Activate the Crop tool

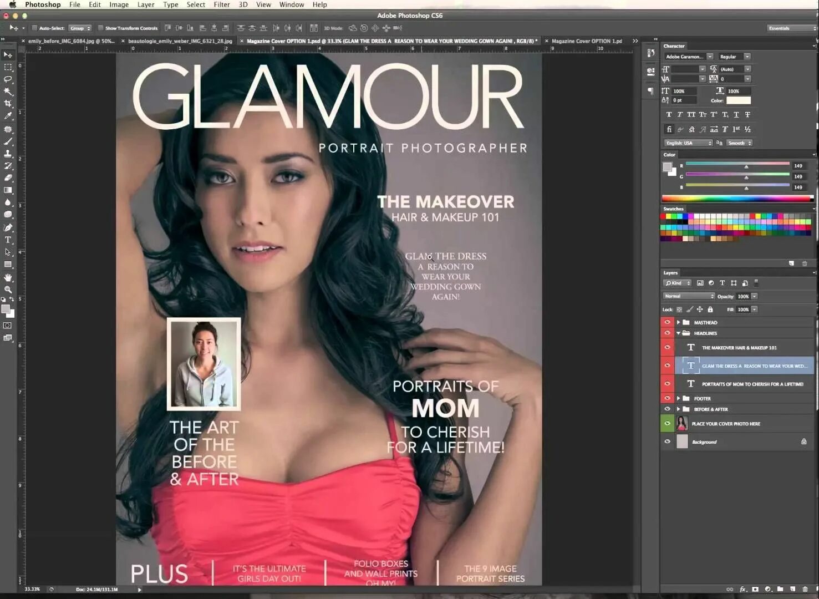coord(8,104)
